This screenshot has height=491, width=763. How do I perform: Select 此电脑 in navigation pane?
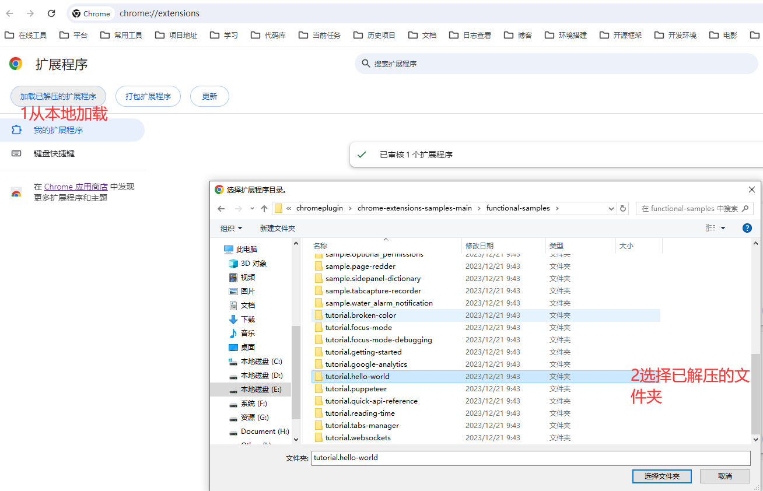click(x=241, y=250)
